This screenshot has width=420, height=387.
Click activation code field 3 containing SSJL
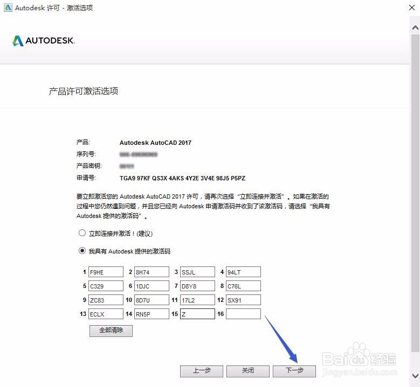197,272
